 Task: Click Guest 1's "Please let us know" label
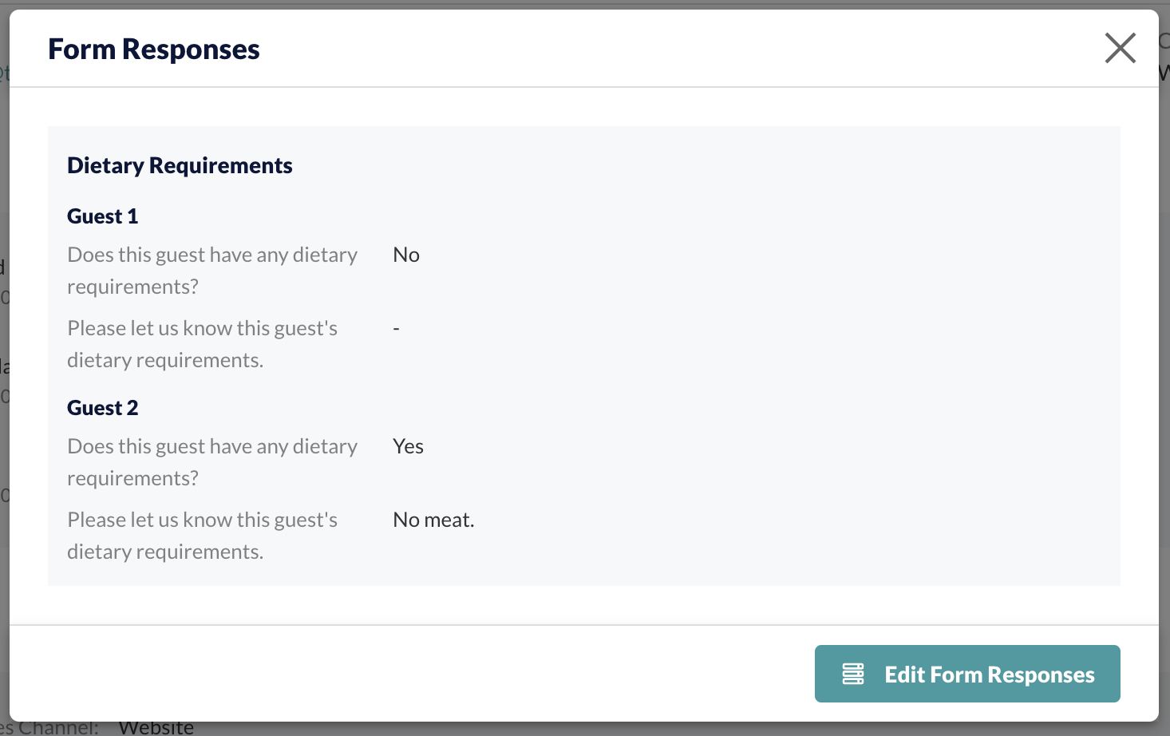tap(203, 344)
